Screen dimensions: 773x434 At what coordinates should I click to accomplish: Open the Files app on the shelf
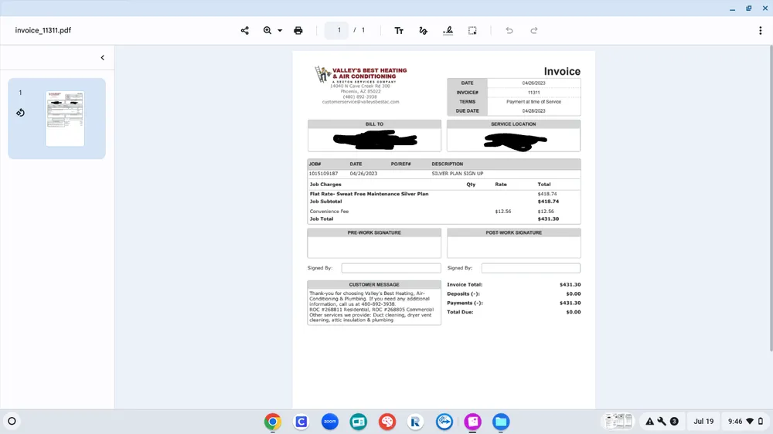[x=501, y=422]
